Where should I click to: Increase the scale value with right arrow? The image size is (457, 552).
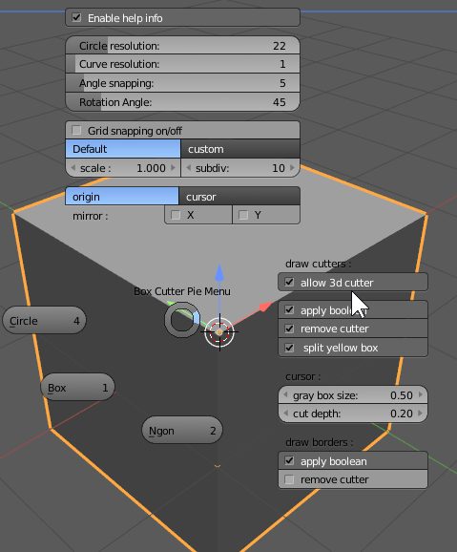pos(173,168)
